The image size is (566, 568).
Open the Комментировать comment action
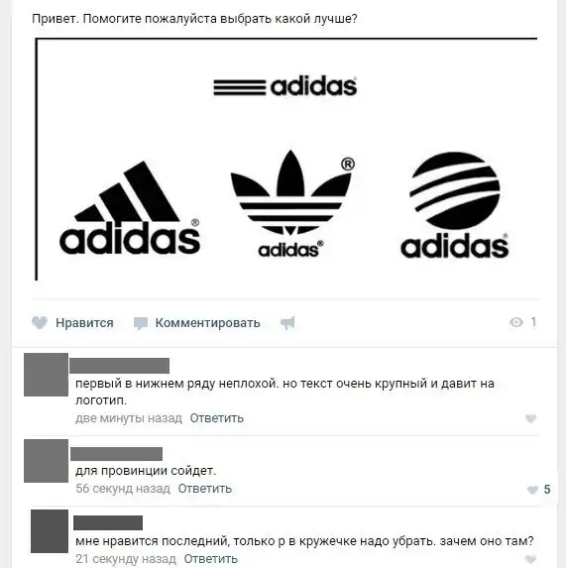(x=207, y=323)
